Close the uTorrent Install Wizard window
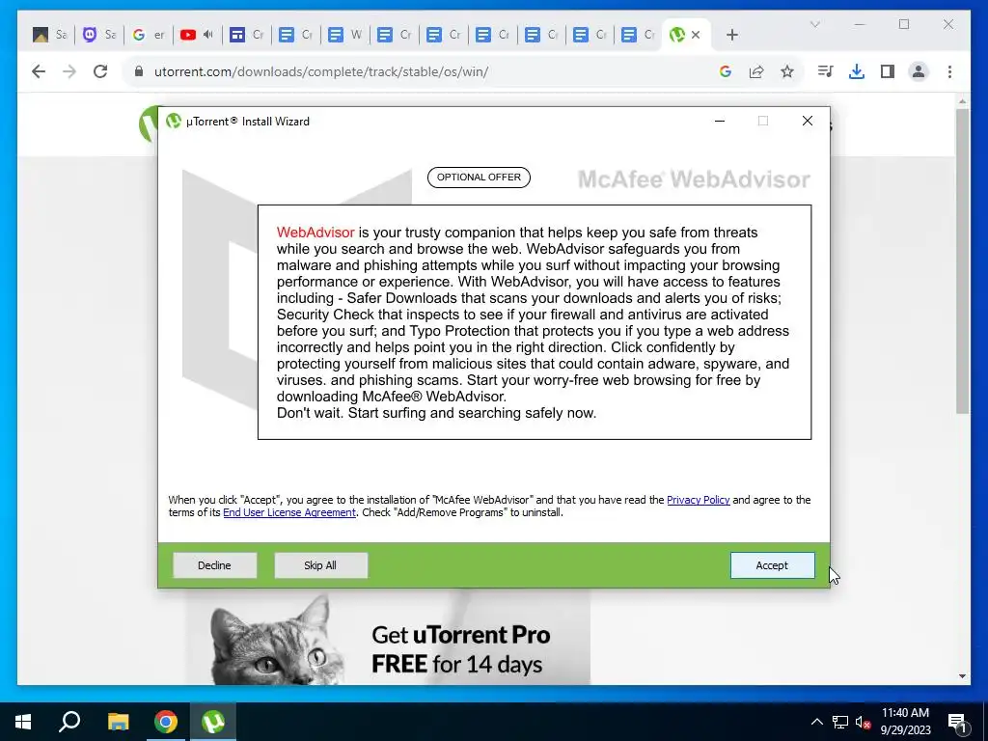The width and height of the screenshot is (988, 741). 808,121
